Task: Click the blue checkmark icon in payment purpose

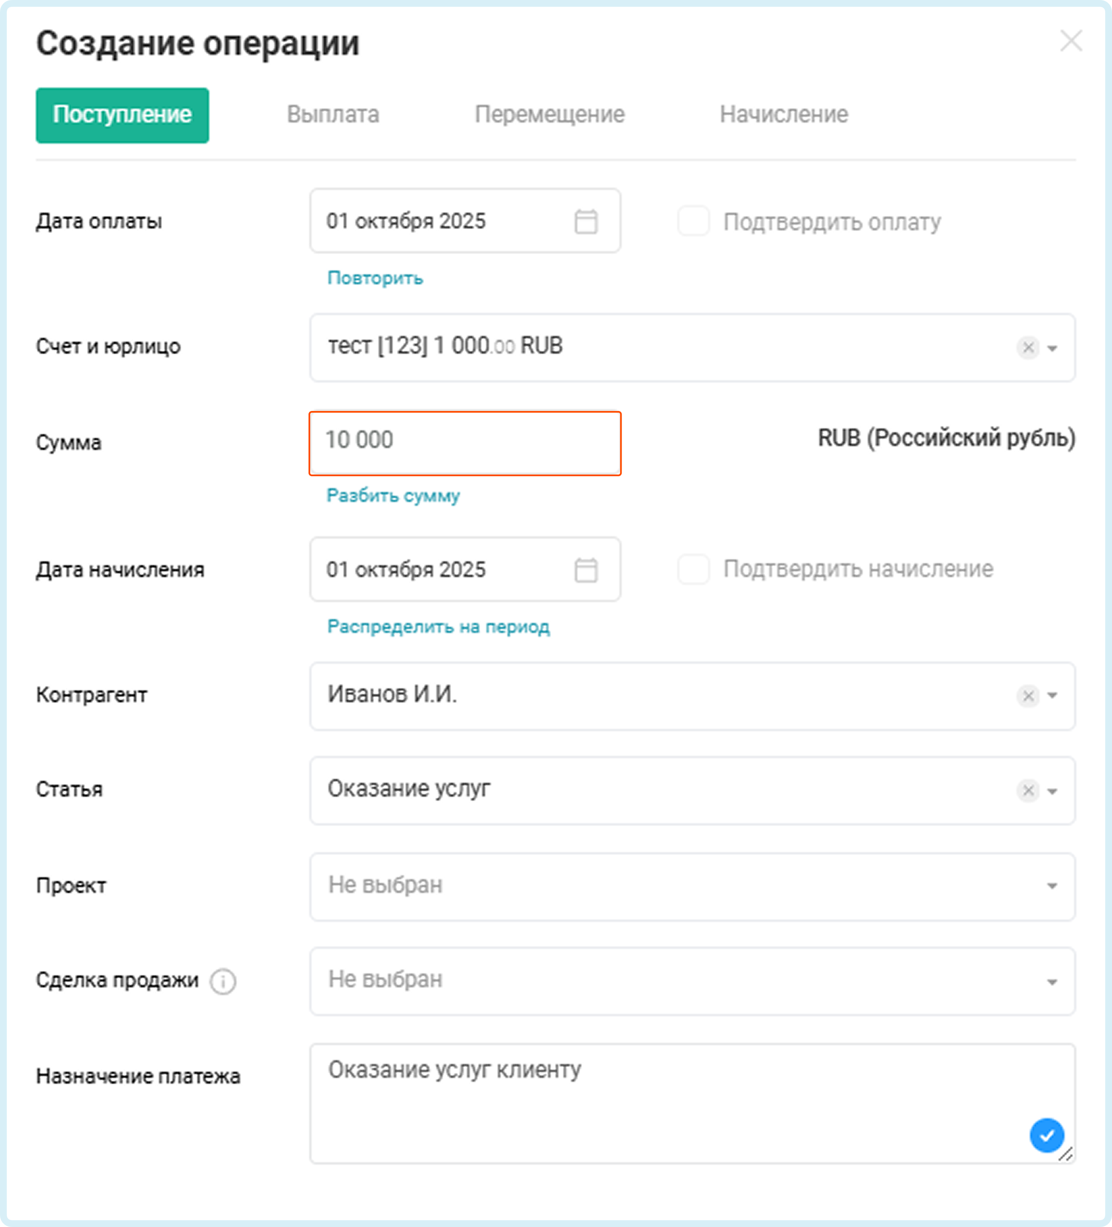Action: [1046, 1136]
